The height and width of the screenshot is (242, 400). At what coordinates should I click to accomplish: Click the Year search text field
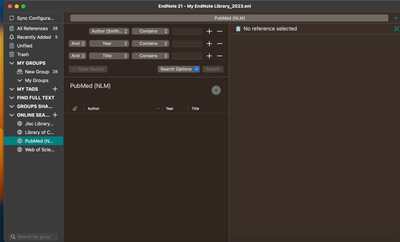[x=187, y=43]
